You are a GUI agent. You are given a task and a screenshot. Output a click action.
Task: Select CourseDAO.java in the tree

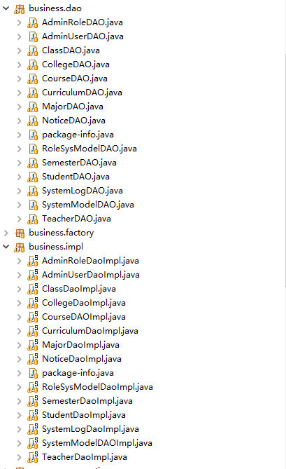point(75,79)
